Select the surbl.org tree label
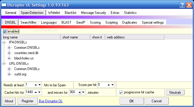This screenshot has height=107, width=194. (x=20, y=74)
